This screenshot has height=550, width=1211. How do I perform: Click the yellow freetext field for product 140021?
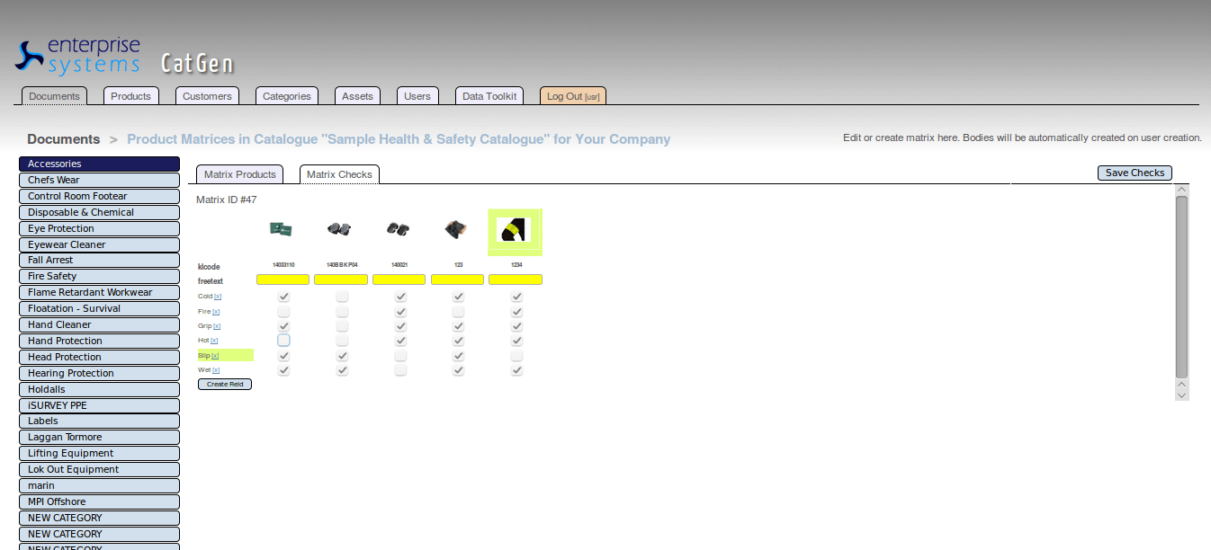click(x=399, y=279)
